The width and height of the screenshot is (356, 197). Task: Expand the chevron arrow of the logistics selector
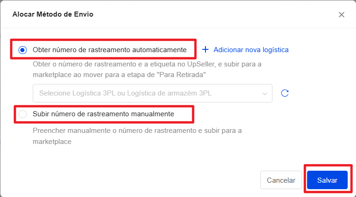click(265, 94)
